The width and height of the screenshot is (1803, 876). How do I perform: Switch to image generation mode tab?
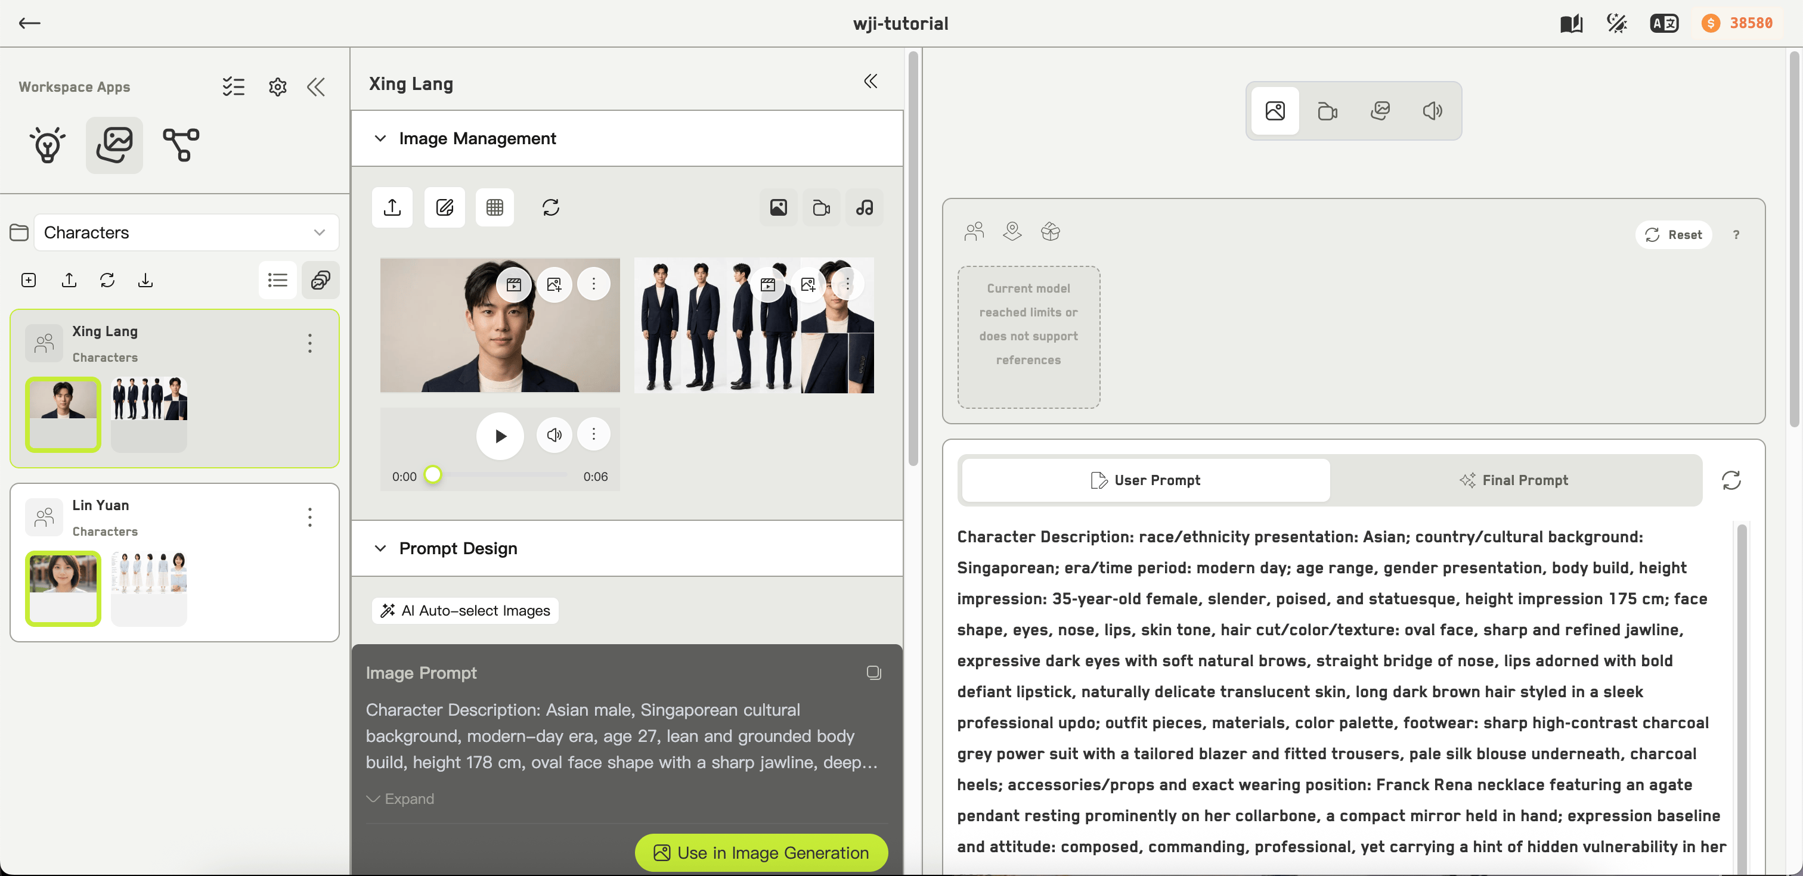[1275, 111]
